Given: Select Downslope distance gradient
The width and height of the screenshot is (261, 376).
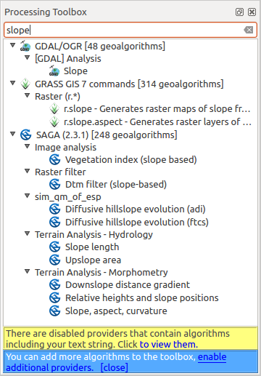Looking at the screenshot, I should pyautogui.click(x=128, y=285).
